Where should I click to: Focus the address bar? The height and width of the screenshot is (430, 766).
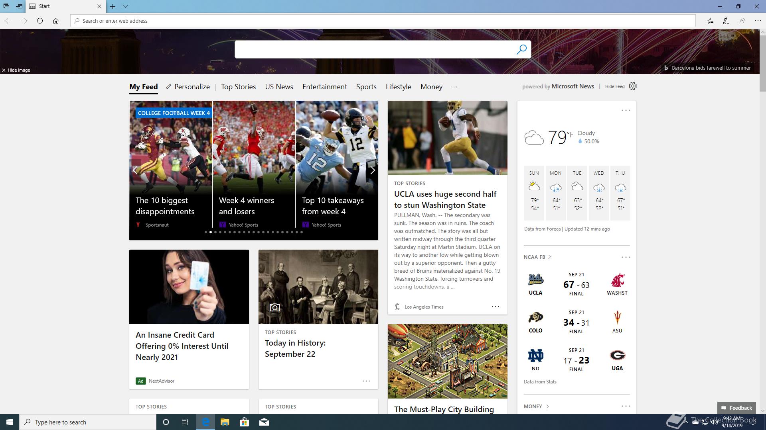(383, 21)
